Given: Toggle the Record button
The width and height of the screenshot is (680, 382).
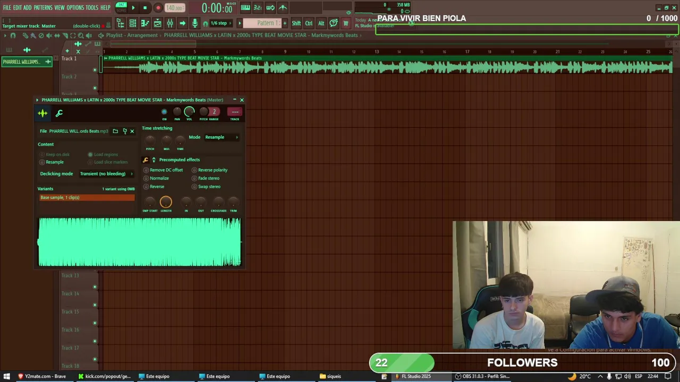Looking at the screenshot, I should pyautogui.click(x=158, y=8).
